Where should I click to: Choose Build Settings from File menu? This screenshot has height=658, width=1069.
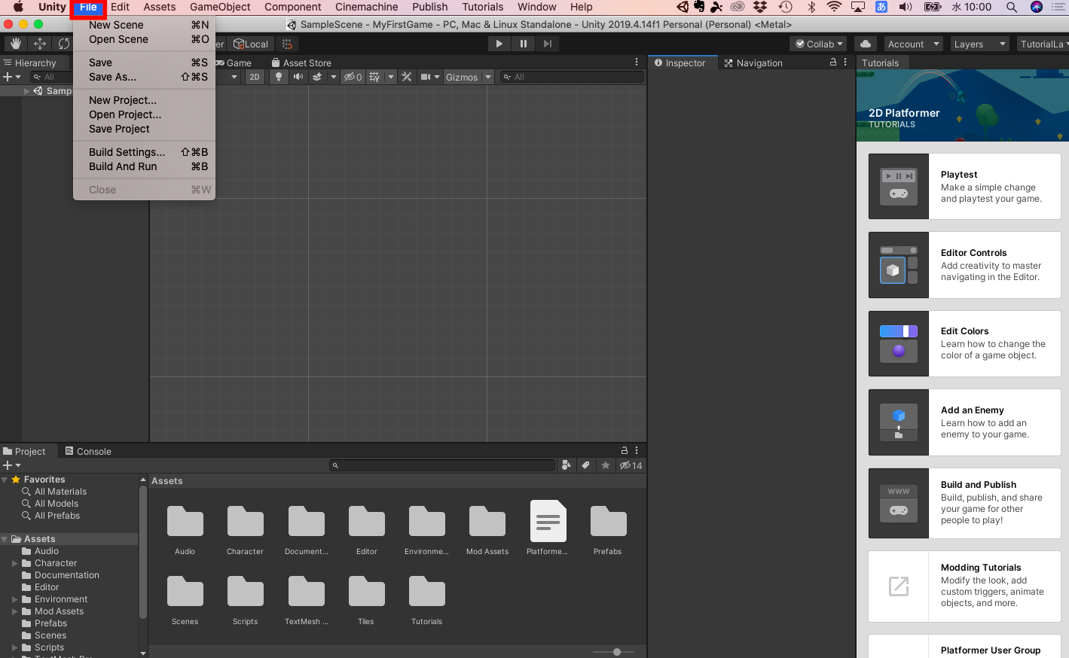[126, 151]
